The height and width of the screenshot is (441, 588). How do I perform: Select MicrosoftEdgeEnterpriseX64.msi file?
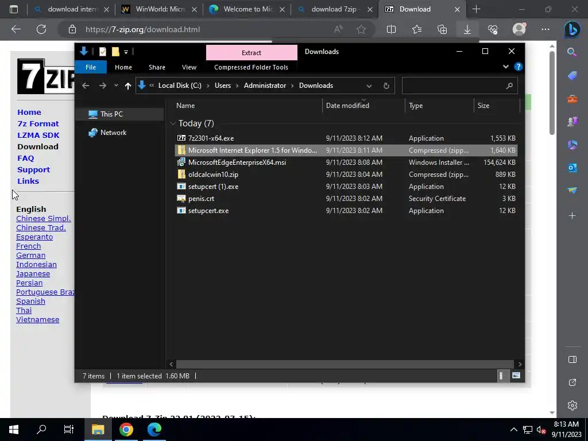tap(346, 163)
